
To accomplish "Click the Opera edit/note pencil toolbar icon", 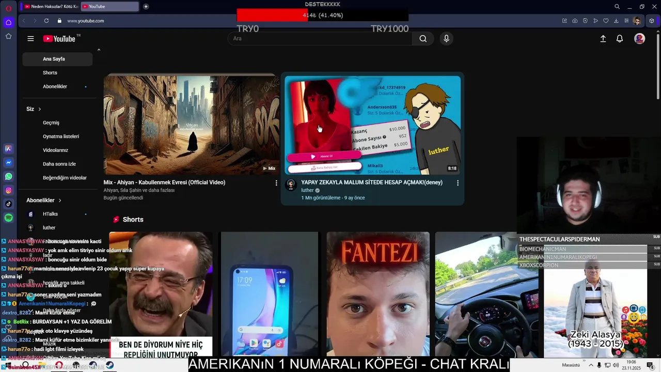I will 564,21.
